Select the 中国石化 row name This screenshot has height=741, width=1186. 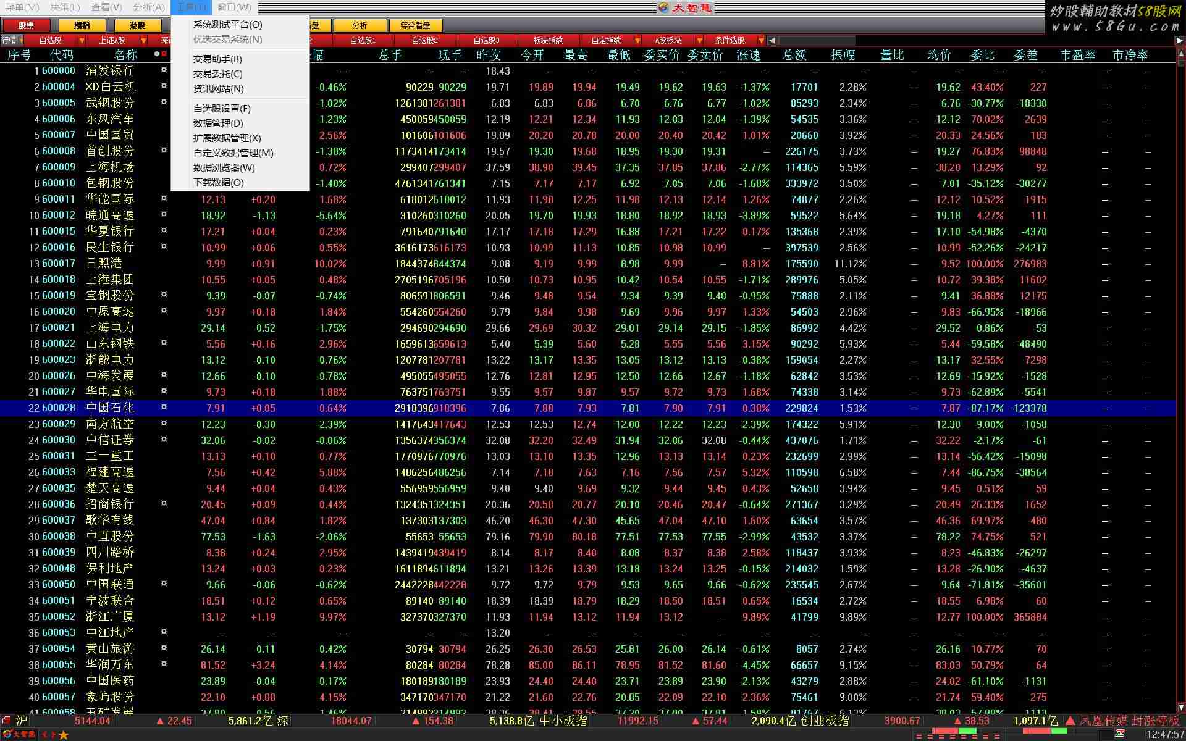[110, 408]
